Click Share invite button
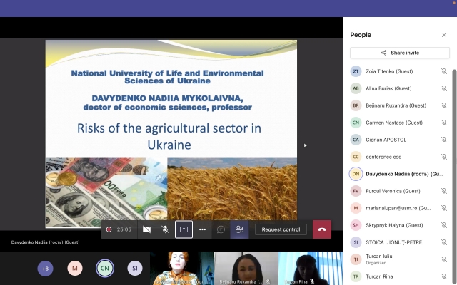Screen dimensions: 457x285 pyautogui.click(x=400, y=53)
